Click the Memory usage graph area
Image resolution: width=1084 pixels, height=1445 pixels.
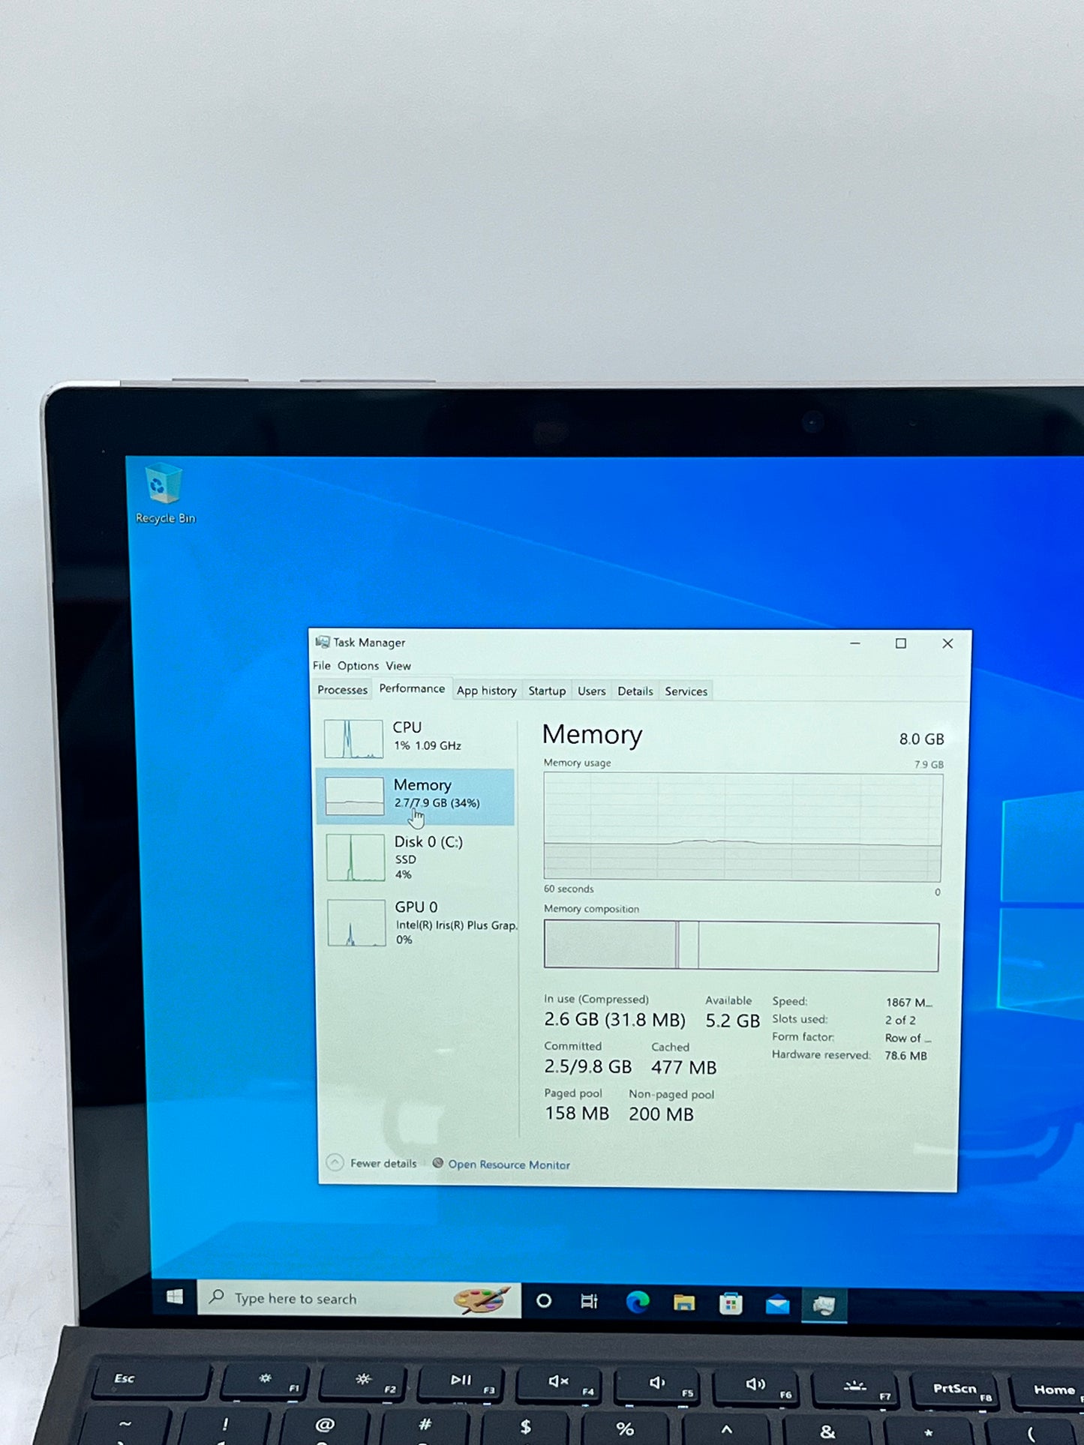click(x=742, y=826)
